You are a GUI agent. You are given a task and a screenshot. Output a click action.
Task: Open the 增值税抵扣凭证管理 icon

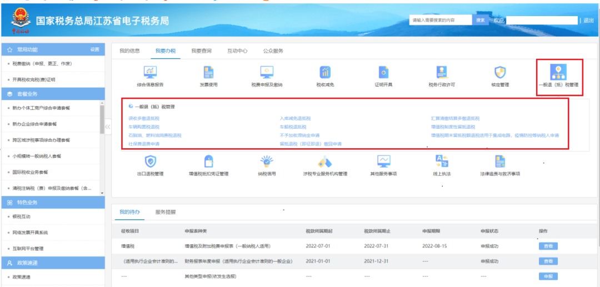click(208, 162)
